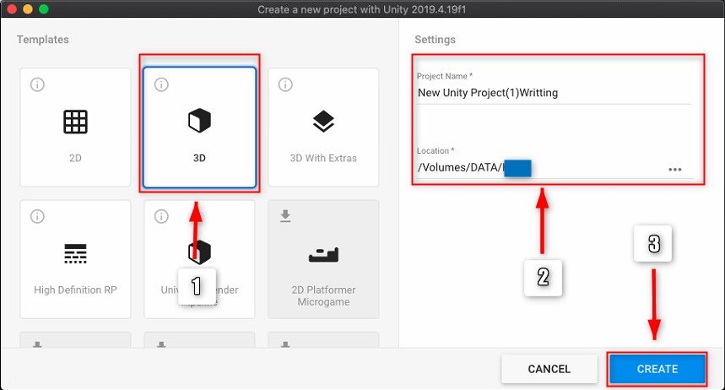Click into the Project Name field

point(554,93)
